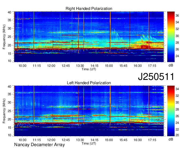Click the Left Handed spectrogram image
Viewport: 182px width, 148px height.
pos(89,111)
